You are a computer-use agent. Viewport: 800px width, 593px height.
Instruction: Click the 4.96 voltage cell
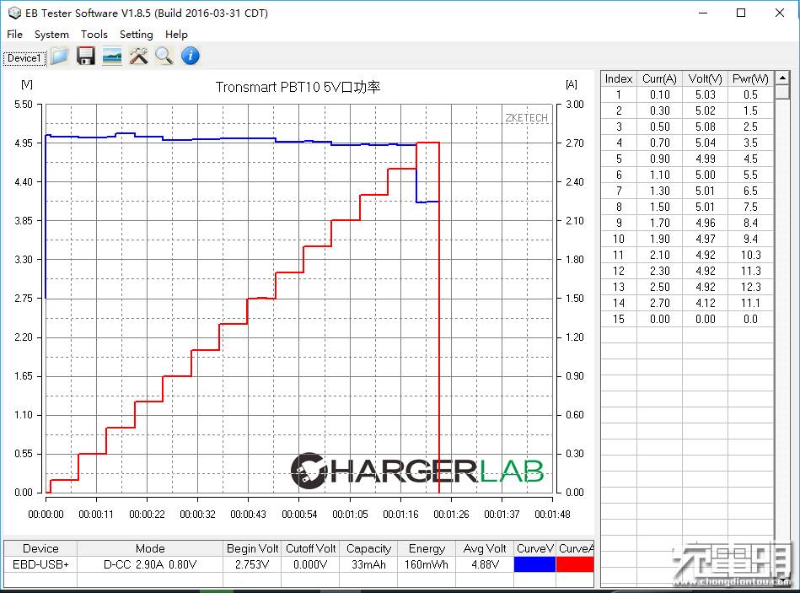click(x=705, y=223)
